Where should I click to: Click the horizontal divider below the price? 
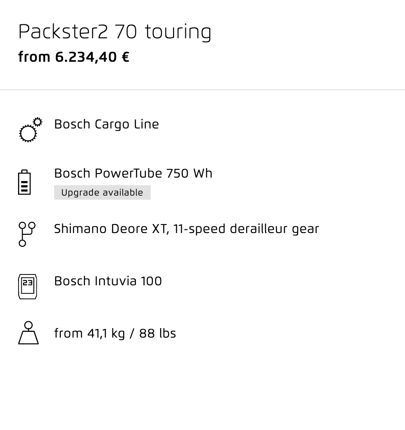click(202, 90)
